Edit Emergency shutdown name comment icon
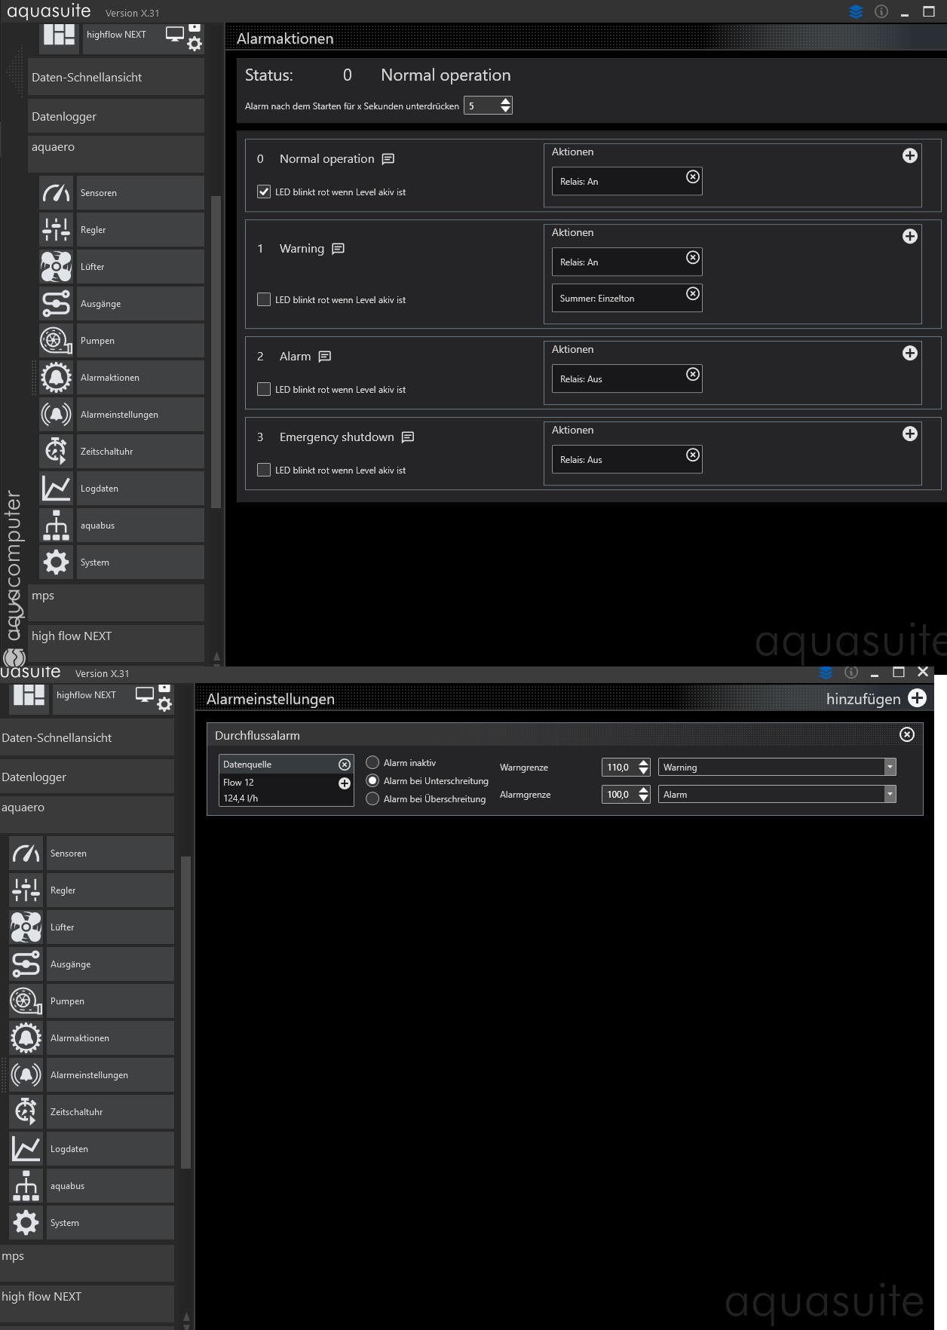Screen dimensions: 947x1330 click(408, 437)
